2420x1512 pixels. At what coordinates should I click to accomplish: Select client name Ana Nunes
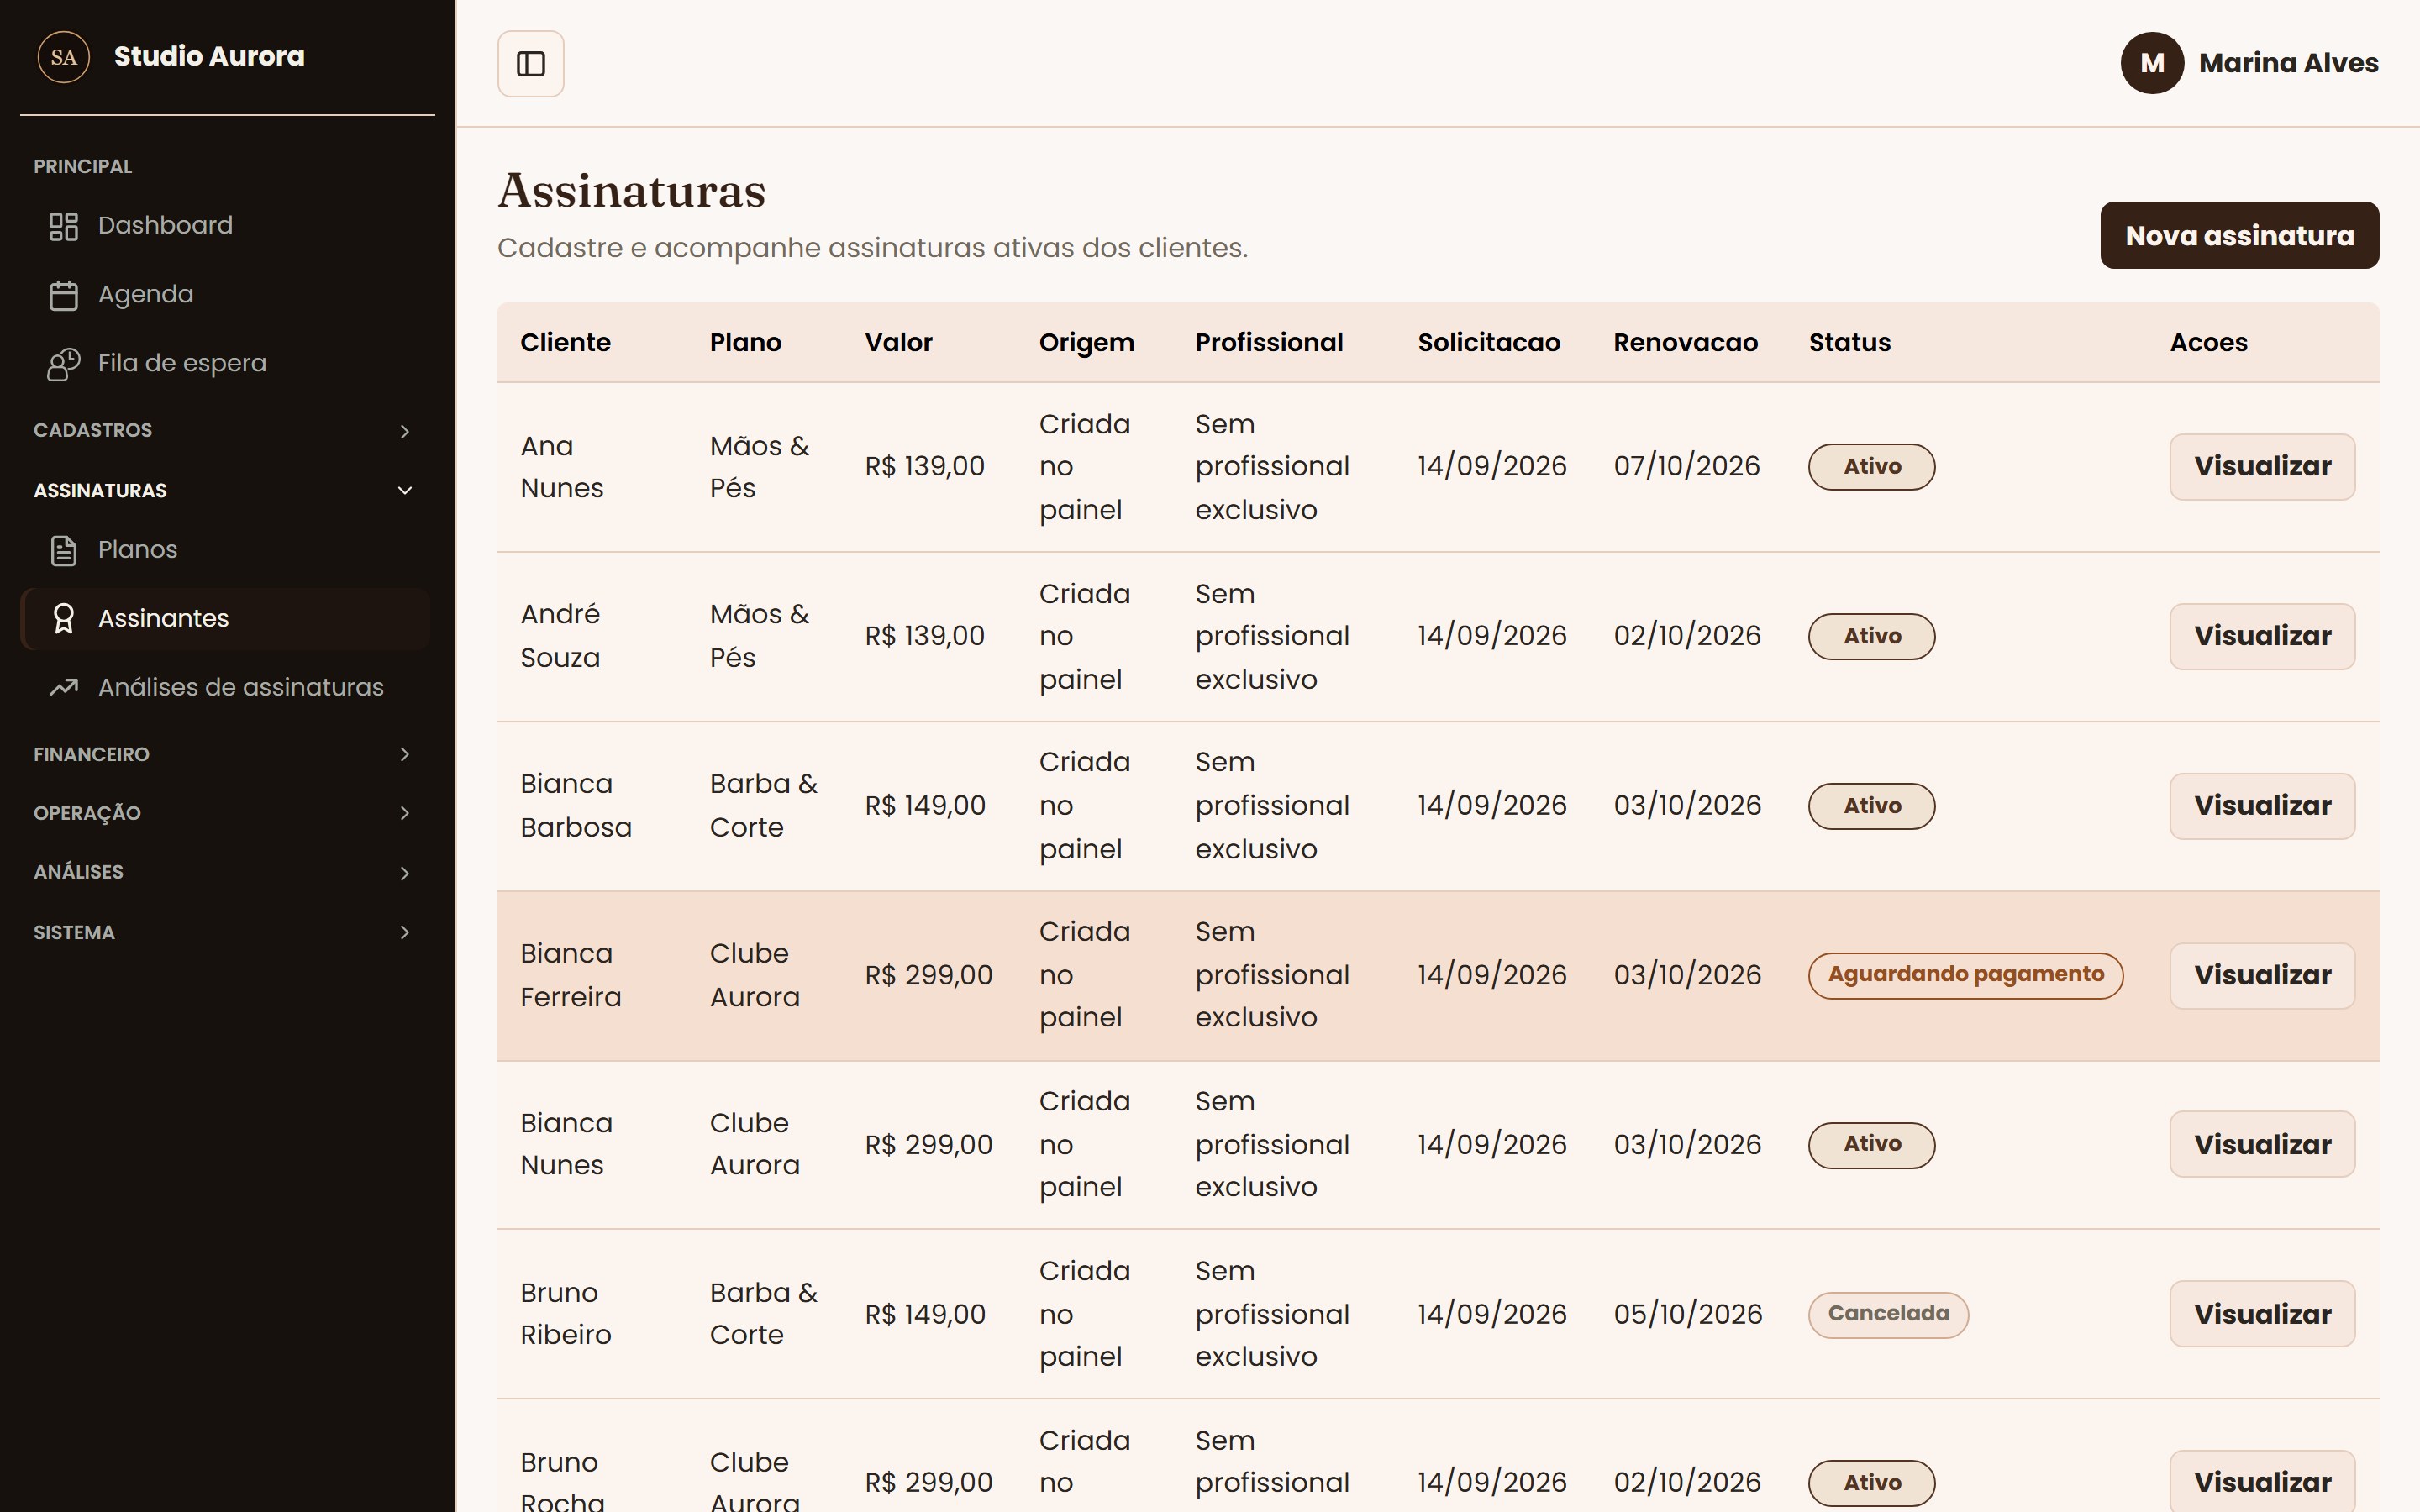tap(562, 467)
